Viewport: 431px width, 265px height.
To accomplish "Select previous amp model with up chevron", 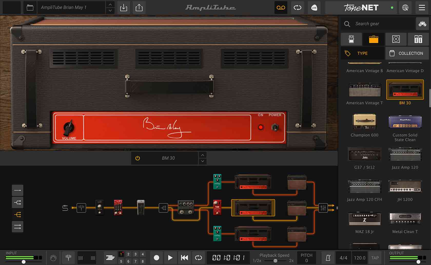I will pos(202,155).
